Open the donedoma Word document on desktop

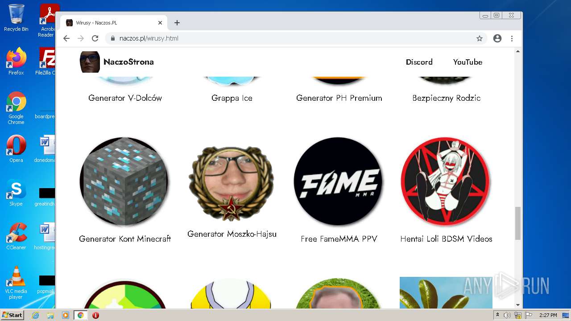(45, 149)
